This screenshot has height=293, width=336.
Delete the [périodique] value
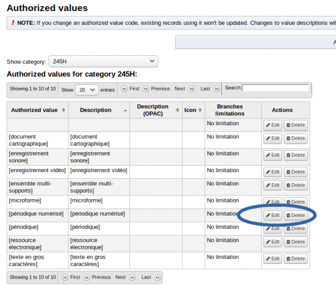click(x=296, y=229)
